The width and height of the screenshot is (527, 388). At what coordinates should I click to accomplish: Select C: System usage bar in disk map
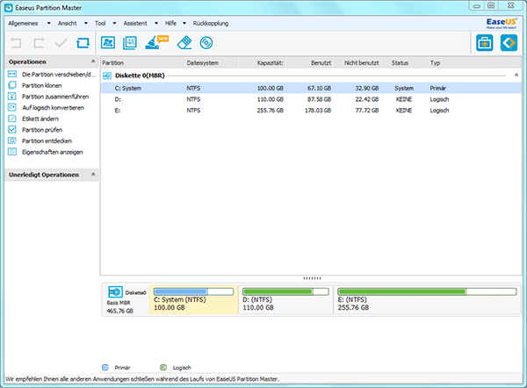[x=193, y=291]
